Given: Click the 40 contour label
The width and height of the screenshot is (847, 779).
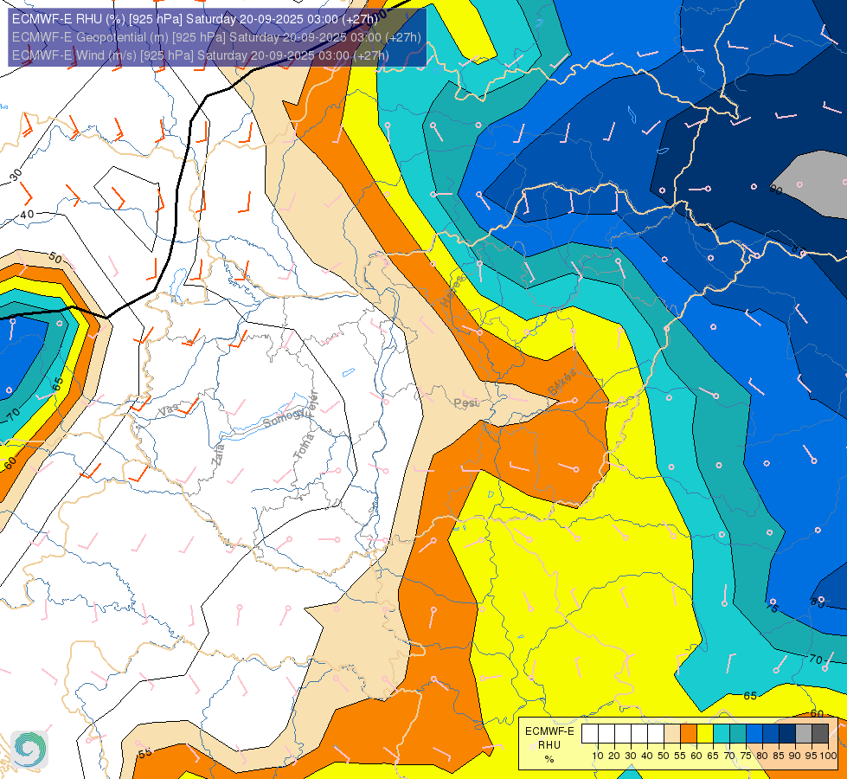Looking at the screenshot, I should [x=27, y=215].
